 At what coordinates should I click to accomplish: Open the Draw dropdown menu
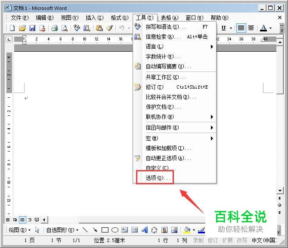point(20,230)
